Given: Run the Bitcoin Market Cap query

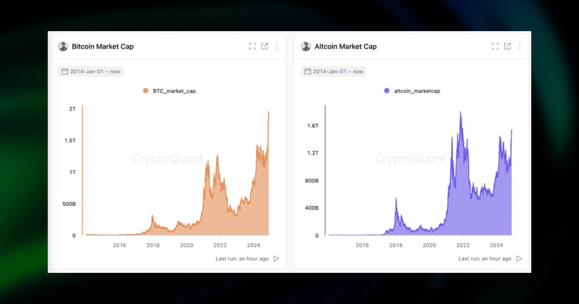Looking at the screenshot, I should click(275, 258).
